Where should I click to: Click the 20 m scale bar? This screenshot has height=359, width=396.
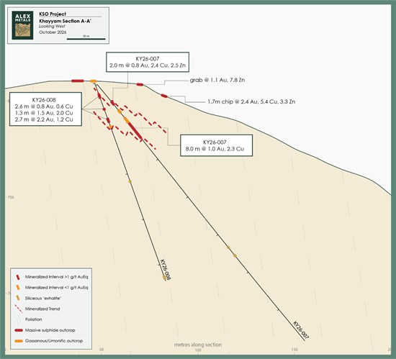coord(86,39)
